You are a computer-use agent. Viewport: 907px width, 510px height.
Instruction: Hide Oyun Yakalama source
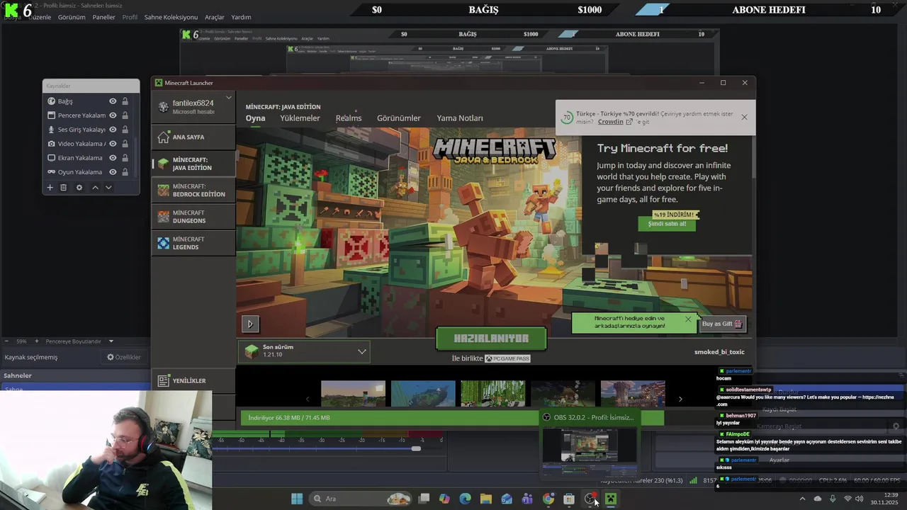pos(113,172)
